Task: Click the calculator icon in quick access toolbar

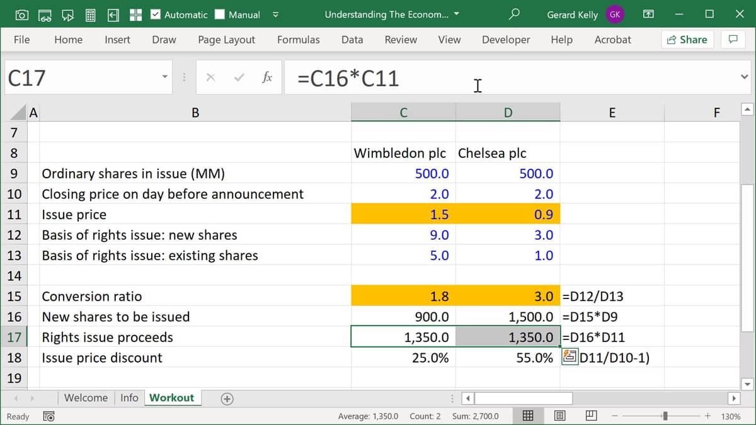Action: tap(90, 14)
